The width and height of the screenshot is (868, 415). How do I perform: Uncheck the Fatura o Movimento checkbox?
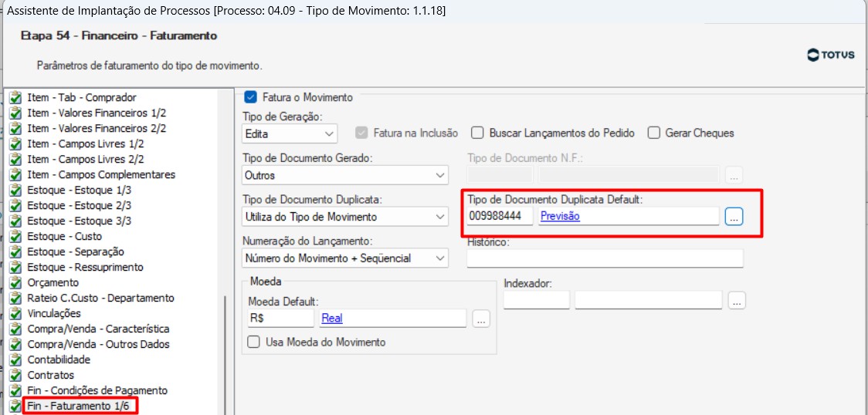[x=250, y=97]
